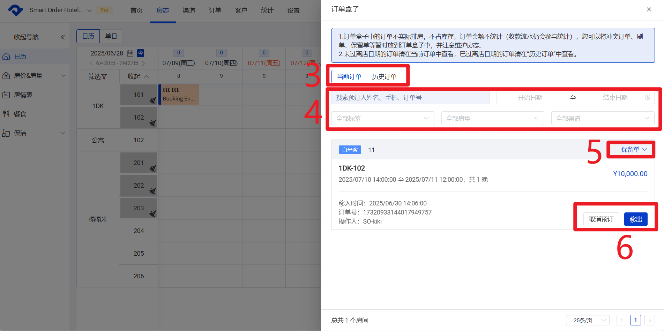
Task: Click clock icon in date range field
Action: (647, 98)
